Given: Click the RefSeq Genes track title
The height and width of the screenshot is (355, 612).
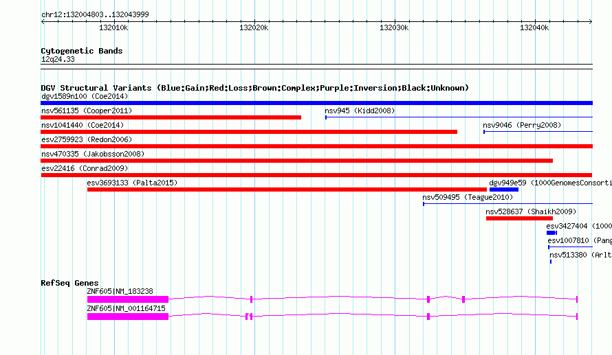Looking at the screenshot, I should pyautogui.click(x=69, y=283).
